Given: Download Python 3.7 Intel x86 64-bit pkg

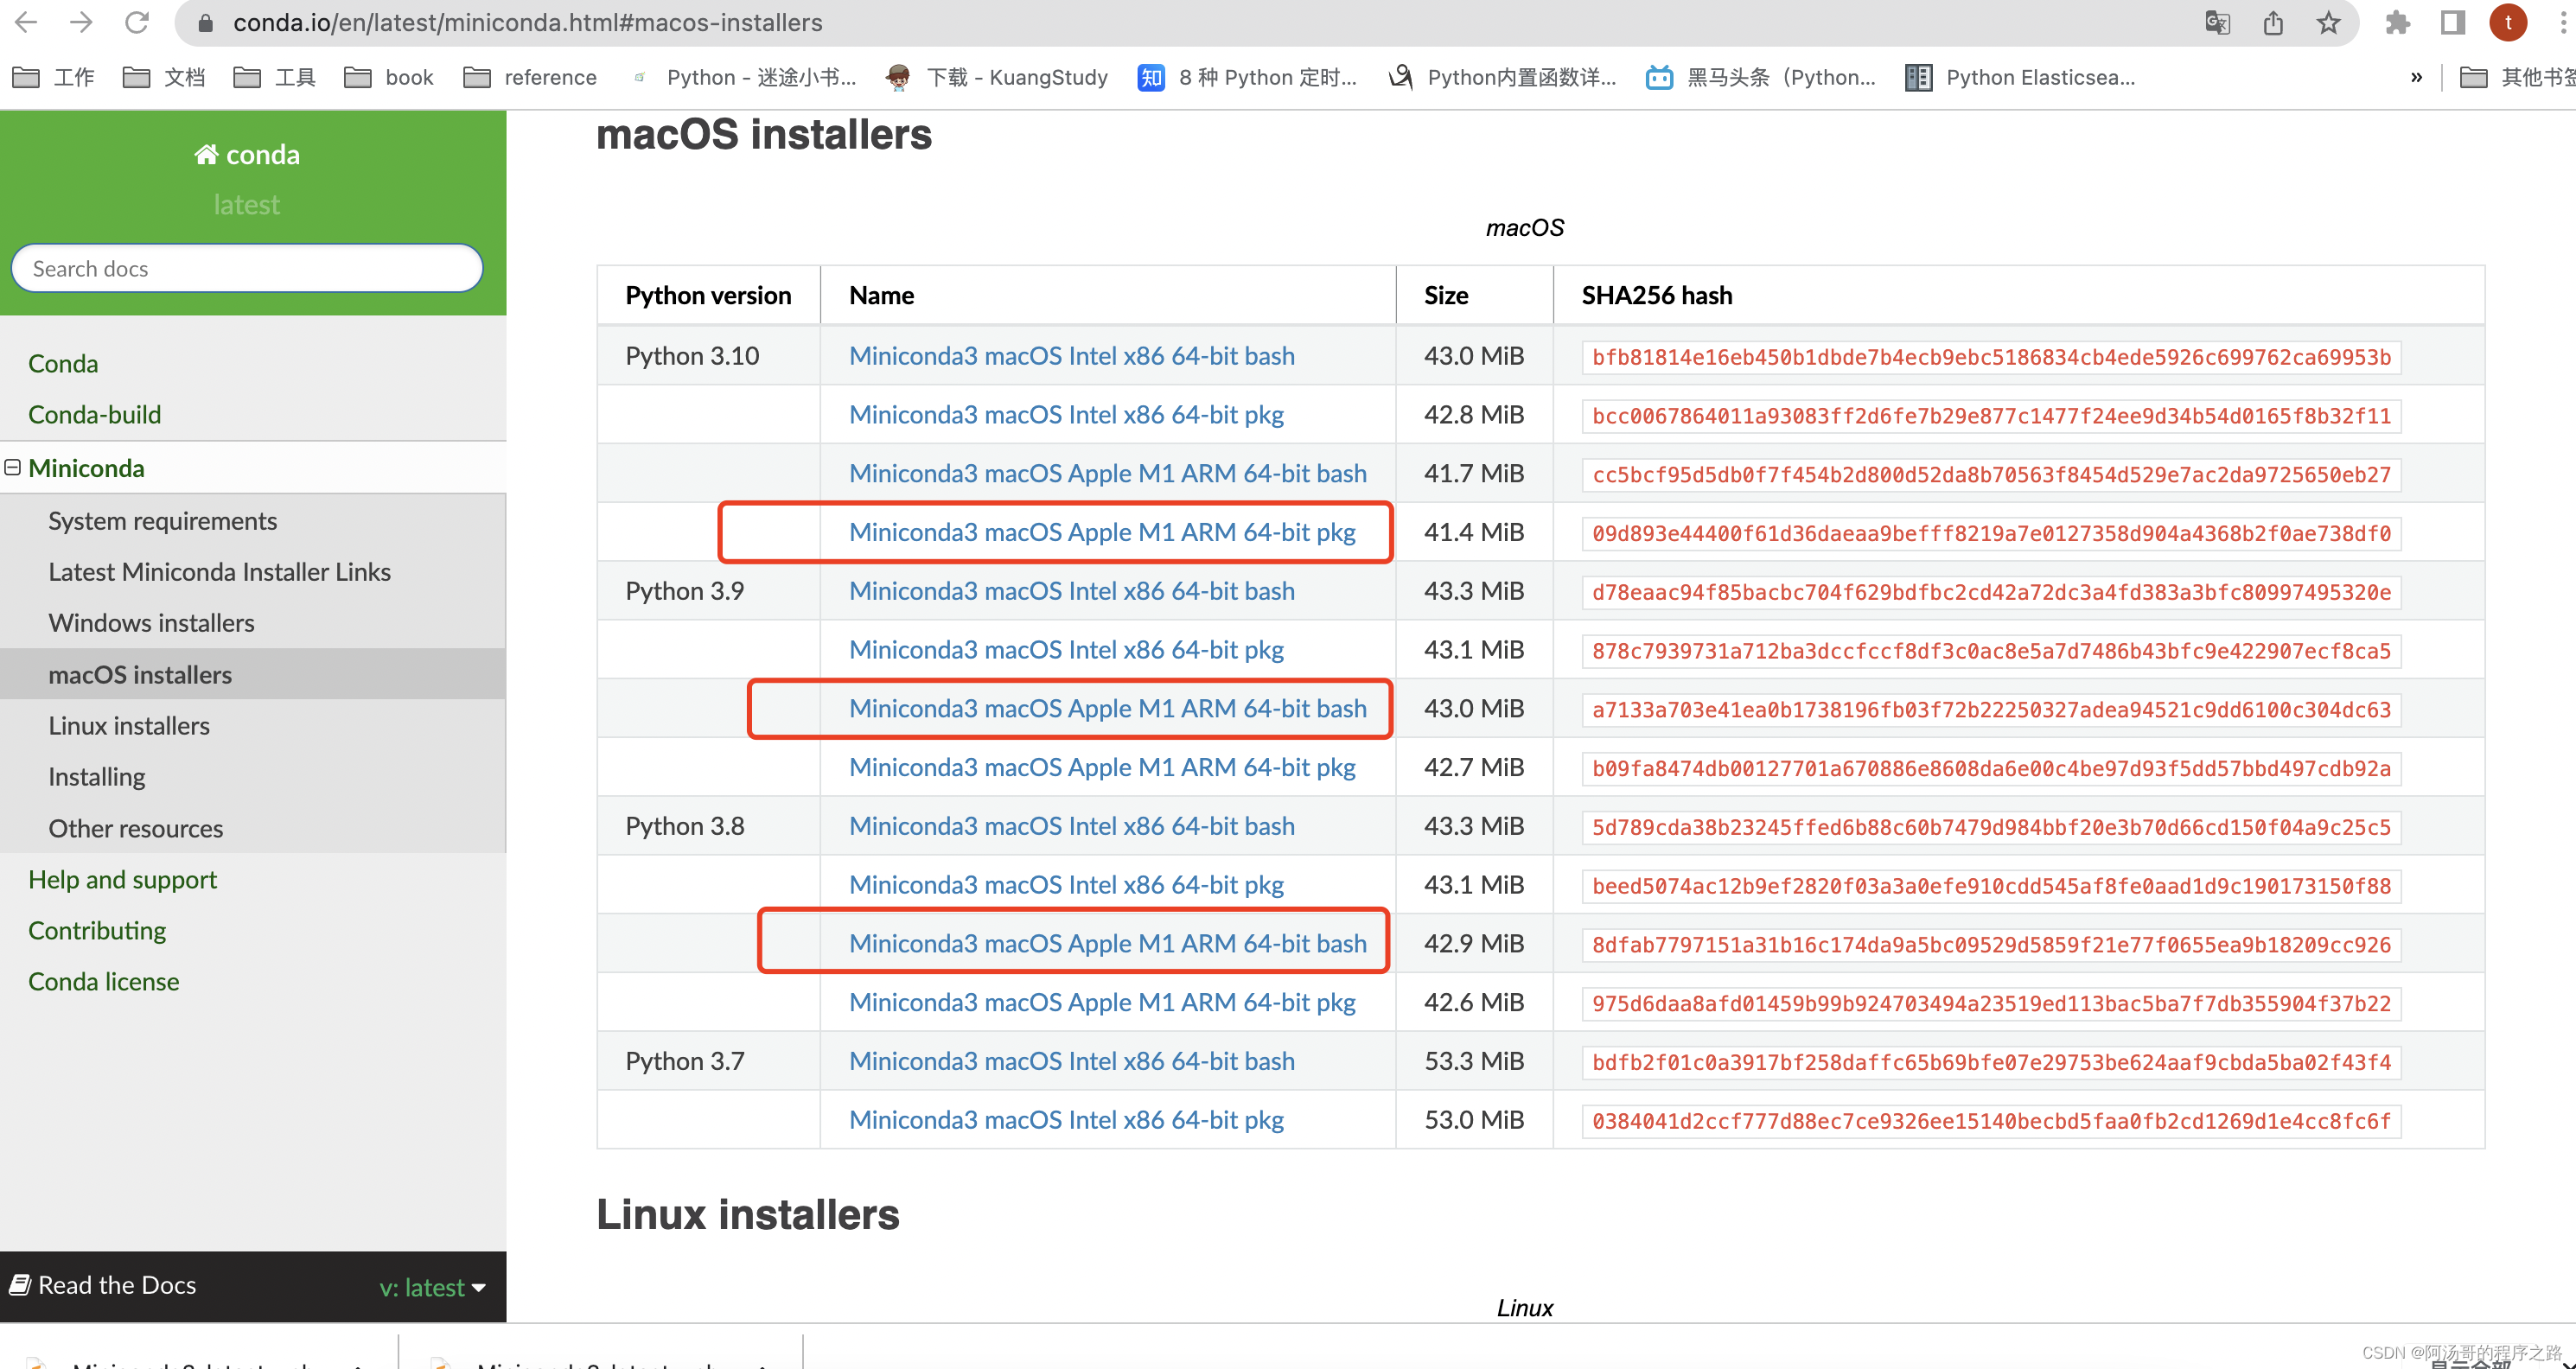Looking at the screenshot, I should [1066, 1119].
